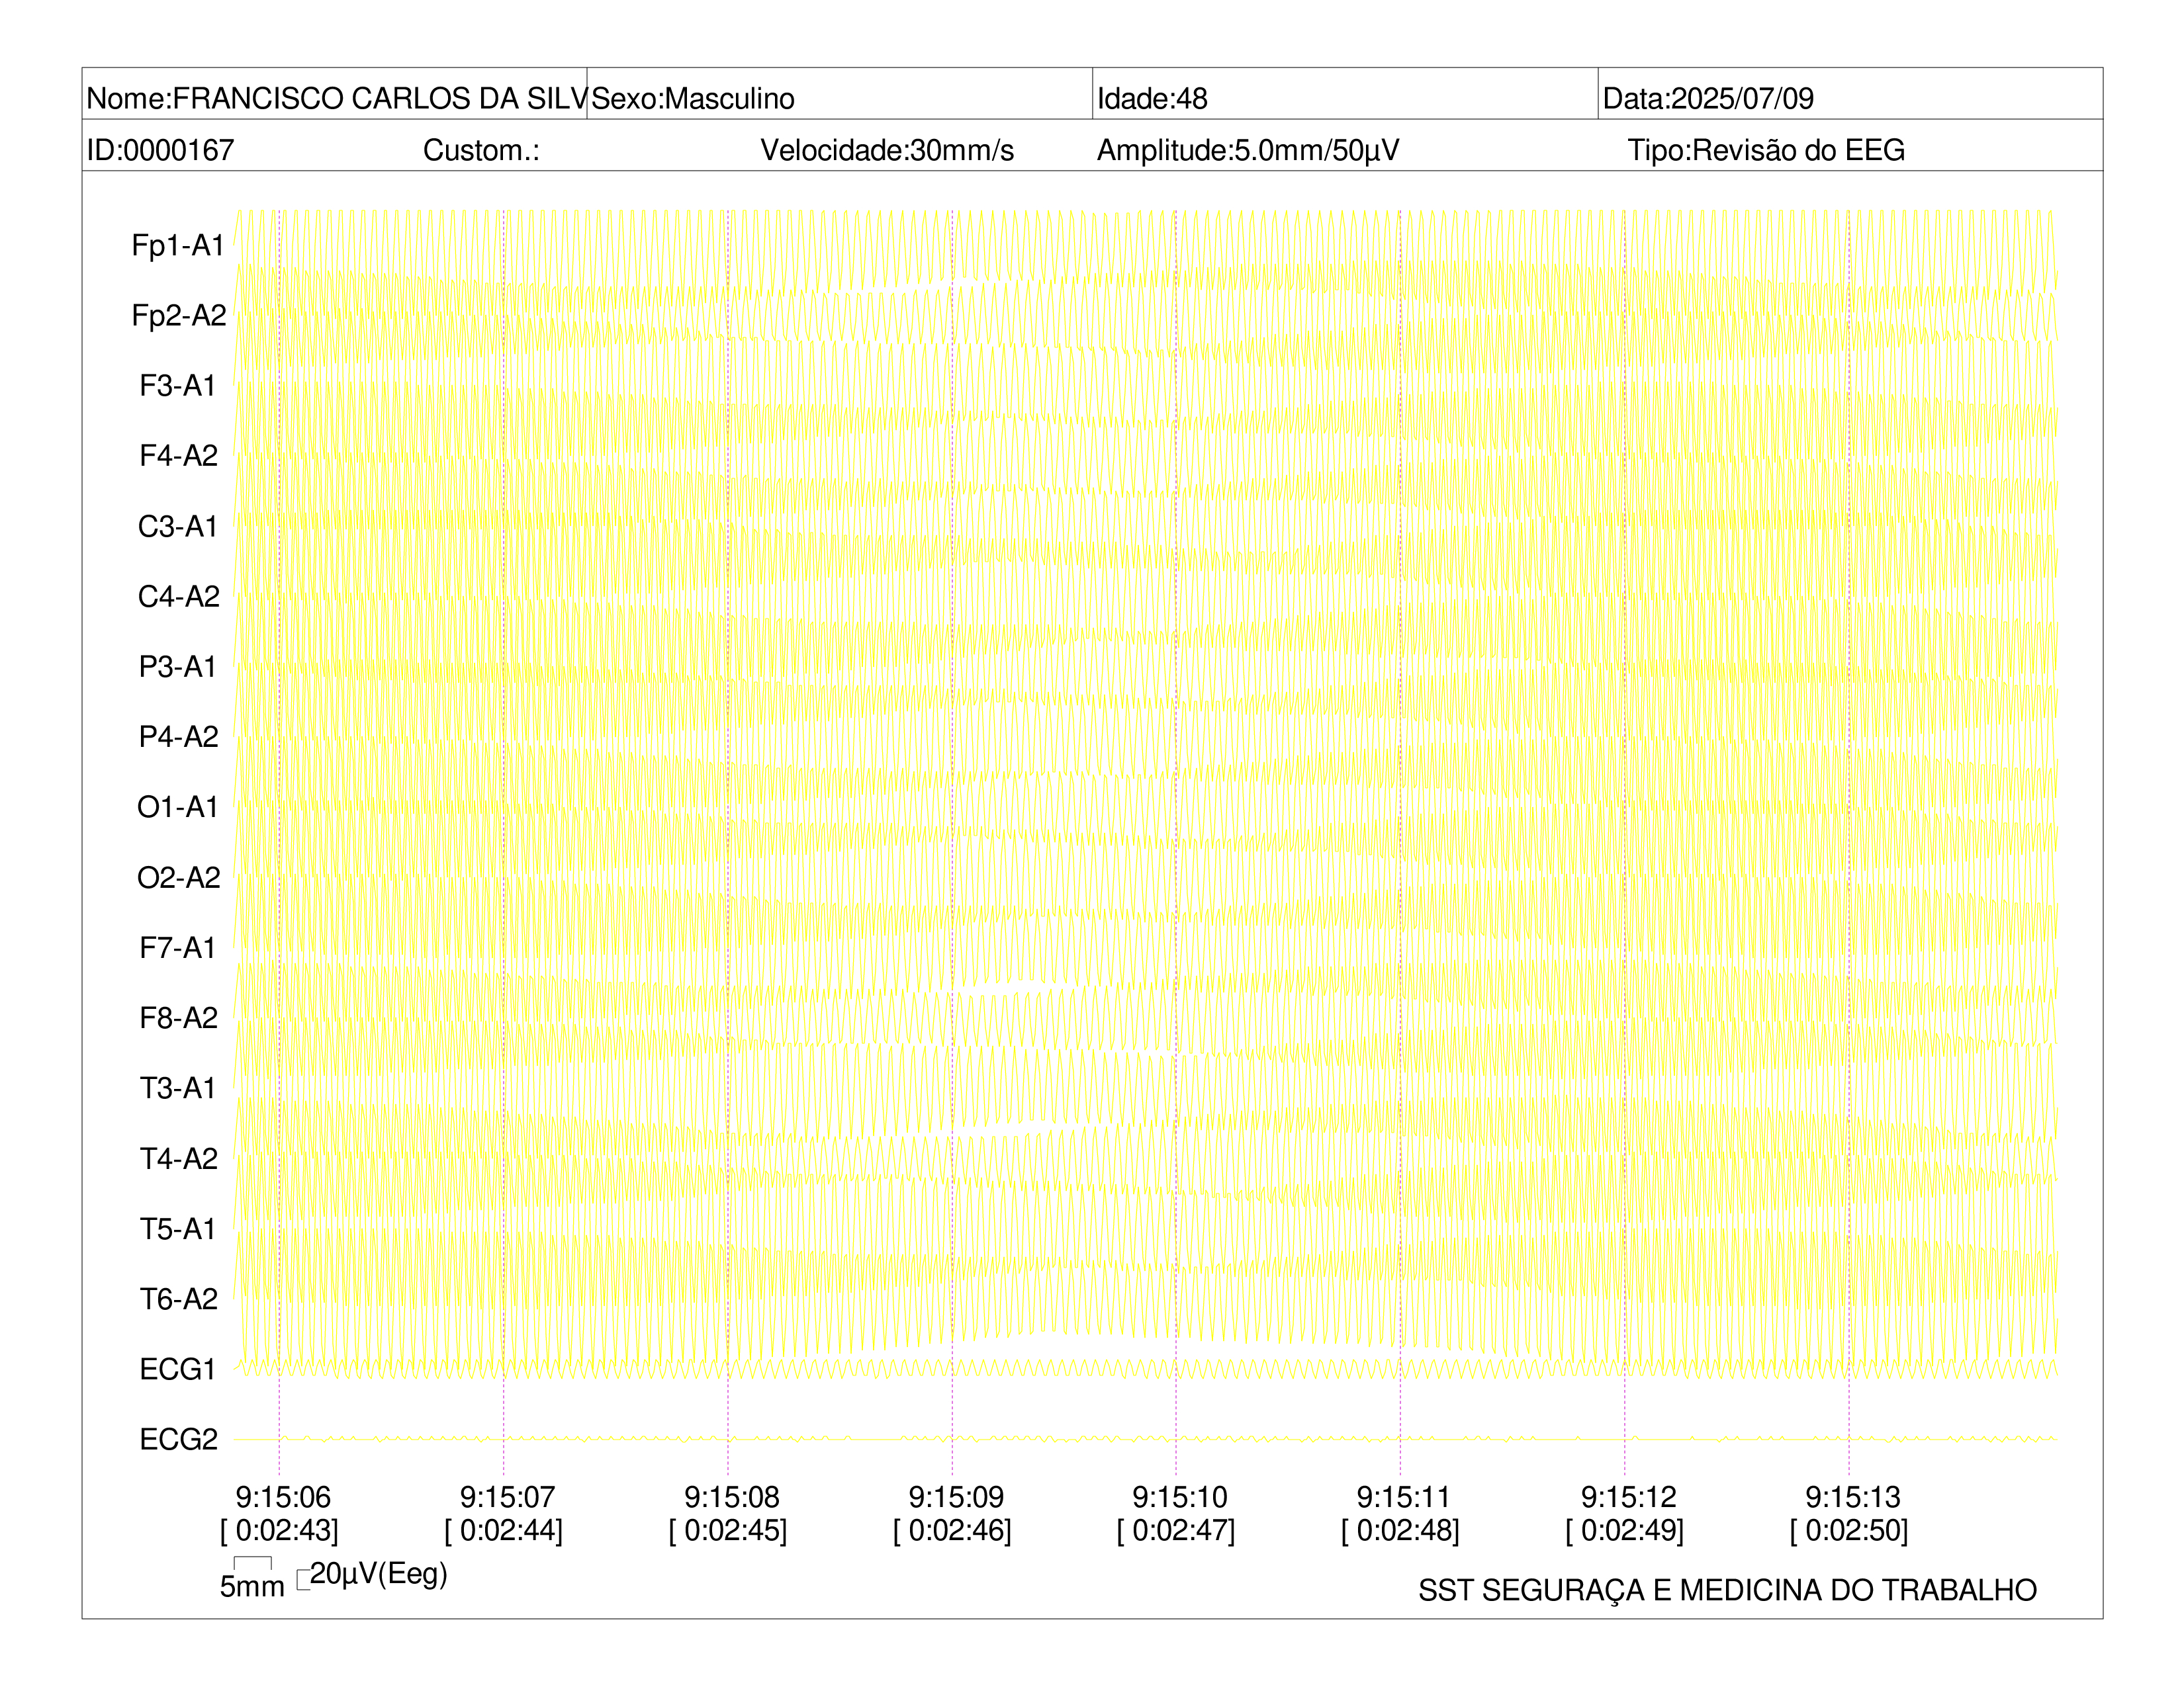Select the P3-A1 channel label

coord(178,667)
